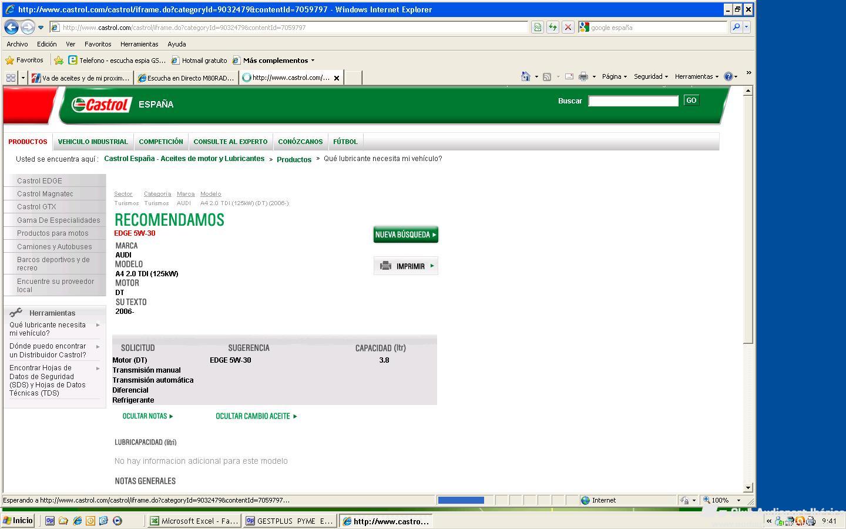Select the VEHICULO INDUSTRIAL navigation tab
Image resolution: width=846 pixels, height=529 pixels.
coord(93,142)
